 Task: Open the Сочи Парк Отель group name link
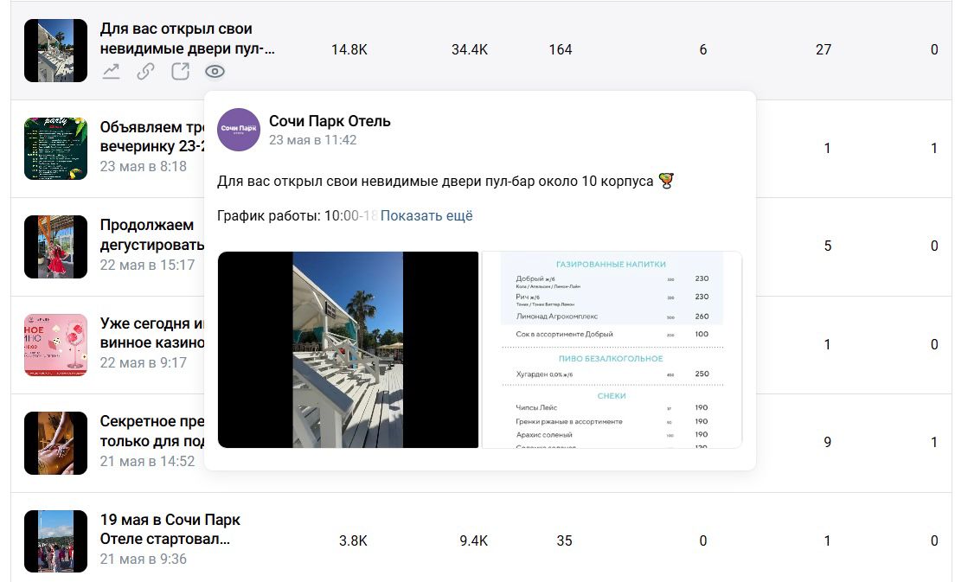[330, 121]
